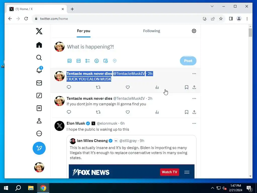Repost the 'join my campaign' post
Image resolution: width=257 pixels, height=193 pixels.
pos(98,112)
